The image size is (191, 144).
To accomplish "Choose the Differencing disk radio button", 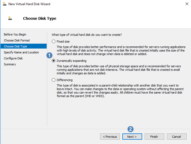I will pyautogui.click(x=54, y=80).
